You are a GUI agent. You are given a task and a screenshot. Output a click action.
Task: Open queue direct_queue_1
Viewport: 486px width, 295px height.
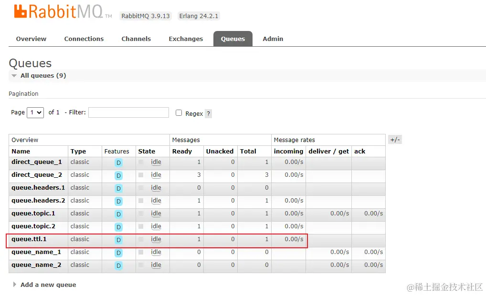point(37,162)
